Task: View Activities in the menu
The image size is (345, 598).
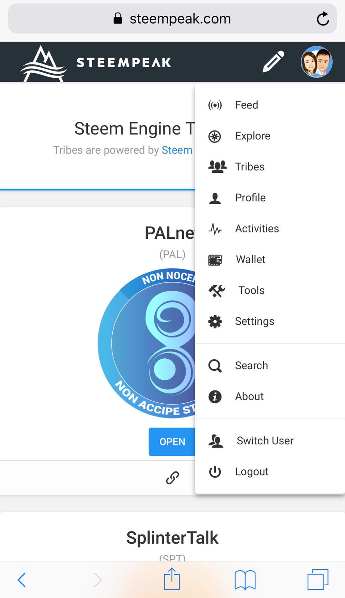Action: point(257,229)
